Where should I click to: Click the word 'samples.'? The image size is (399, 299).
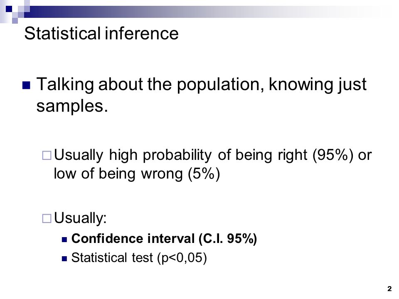pyautogui.click(x=72, y=106)
